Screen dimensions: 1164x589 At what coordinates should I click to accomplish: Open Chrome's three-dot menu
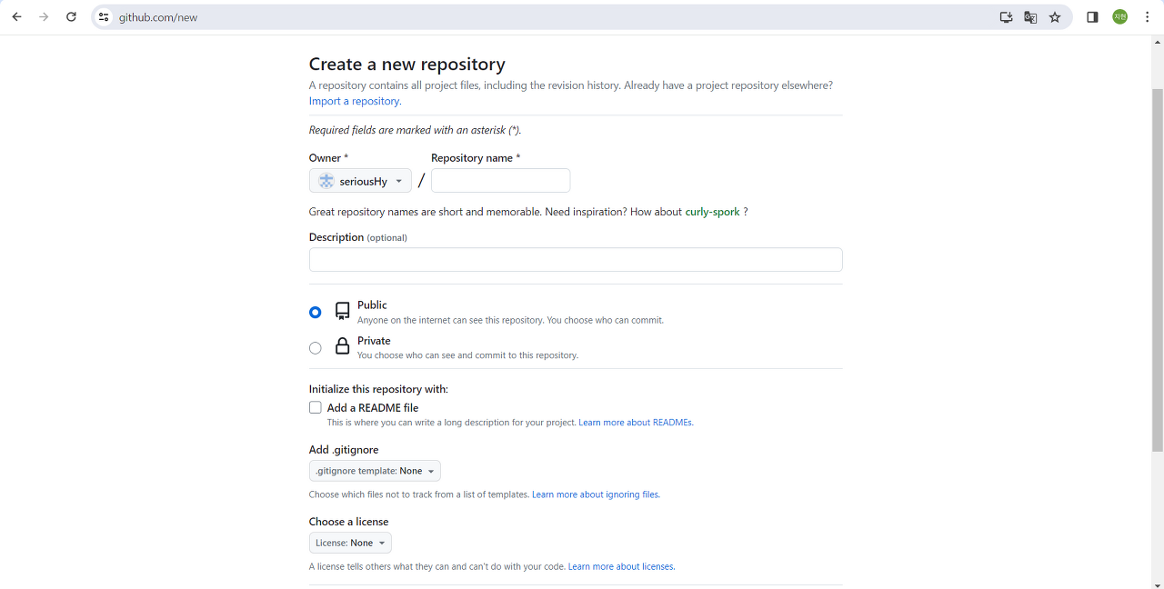click(x=1147, y=17)
